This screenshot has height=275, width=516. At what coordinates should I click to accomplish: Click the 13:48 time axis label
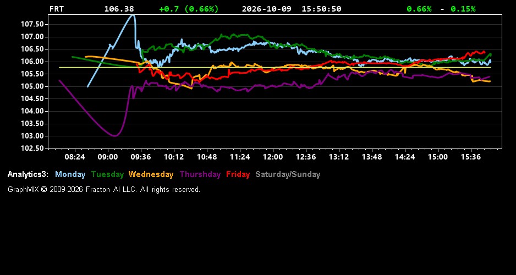coord(372,157)
